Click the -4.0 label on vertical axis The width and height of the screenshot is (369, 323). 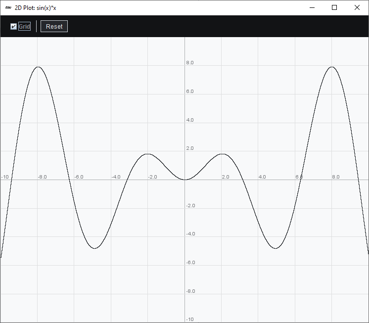(190, 234)
